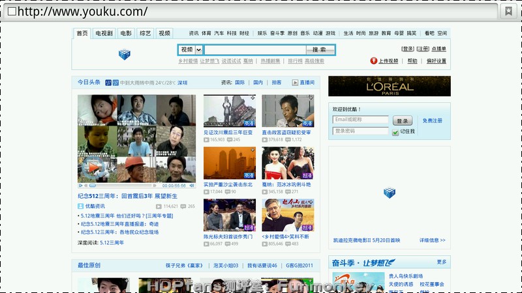Click the 深圳 city link in weather
The image size is (522, 293).
pos(183,83)
